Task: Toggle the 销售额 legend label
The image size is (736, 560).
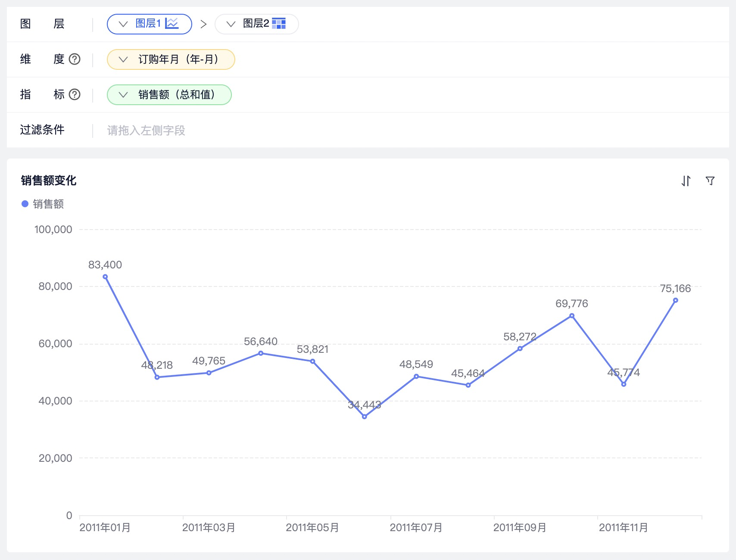Action: [48, 204]
